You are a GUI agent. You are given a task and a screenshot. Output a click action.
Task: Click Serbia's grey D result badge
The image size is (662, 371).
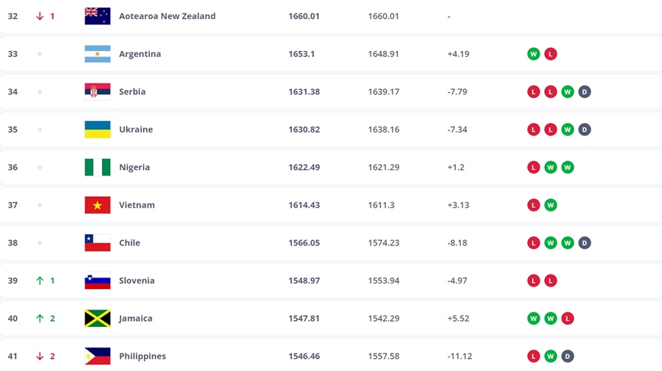click(584, 91)
